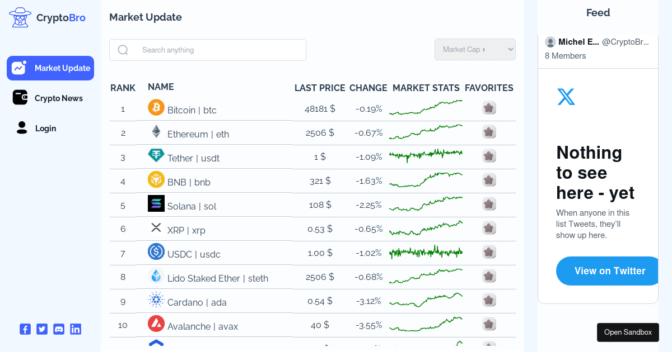Add Lido Staked Ether to favorites

click(489, 276)
